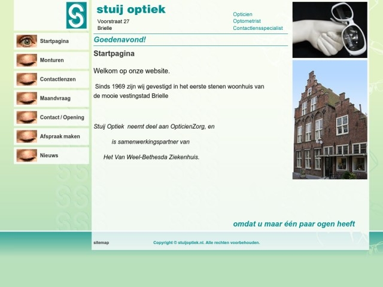Click the closed eye icon beside Monturen

(x=26, y=60)
